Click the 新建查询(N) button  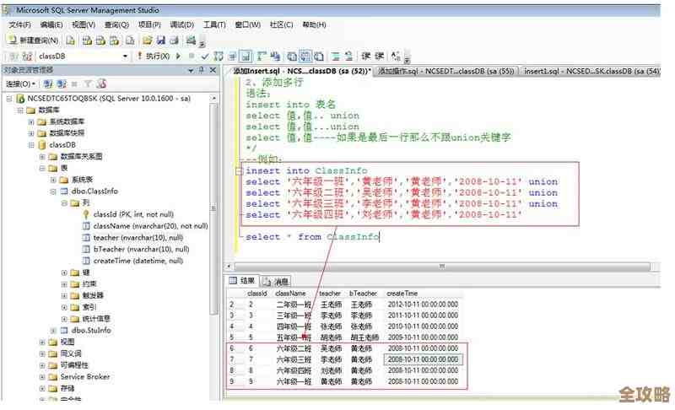point(34,40)
